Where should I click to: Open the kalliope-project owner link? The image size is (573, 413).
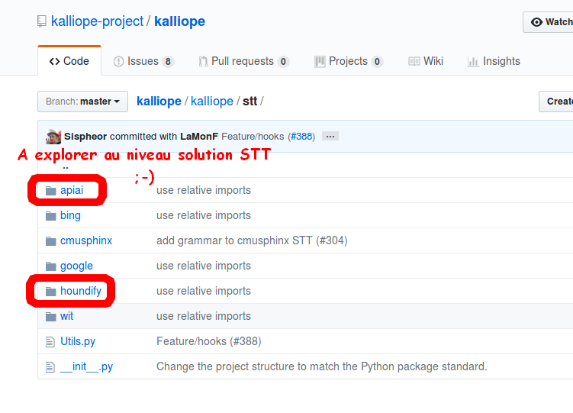pyautogui.click(x=97, y=21)
